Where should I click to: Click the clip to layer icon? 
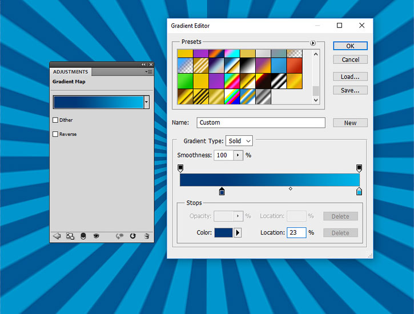tap(83, 236)
